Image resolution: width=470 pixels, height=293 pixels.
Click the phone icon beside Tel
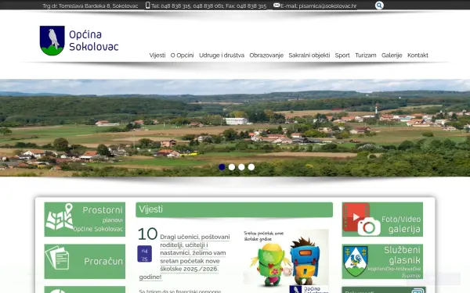point(147,5)
